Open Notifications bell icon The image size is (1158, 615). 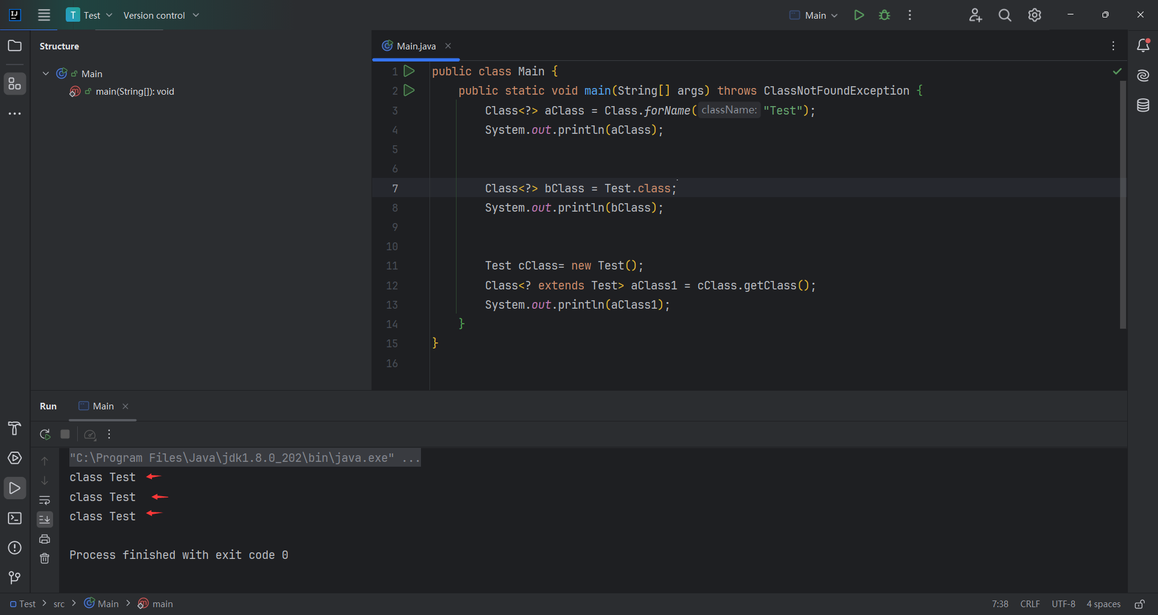click(x=1143, y=45)
